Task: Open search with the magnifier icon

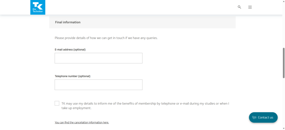Action: pyautogui.click(x=239, y=7)
